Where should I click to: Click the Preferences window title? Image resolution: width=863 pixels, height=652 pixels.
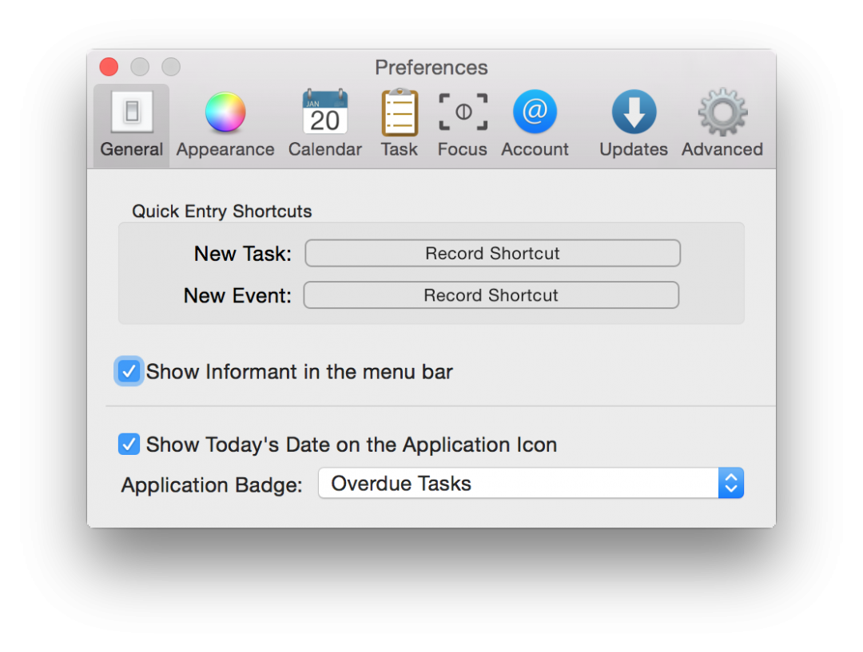(x=431, y=68)
